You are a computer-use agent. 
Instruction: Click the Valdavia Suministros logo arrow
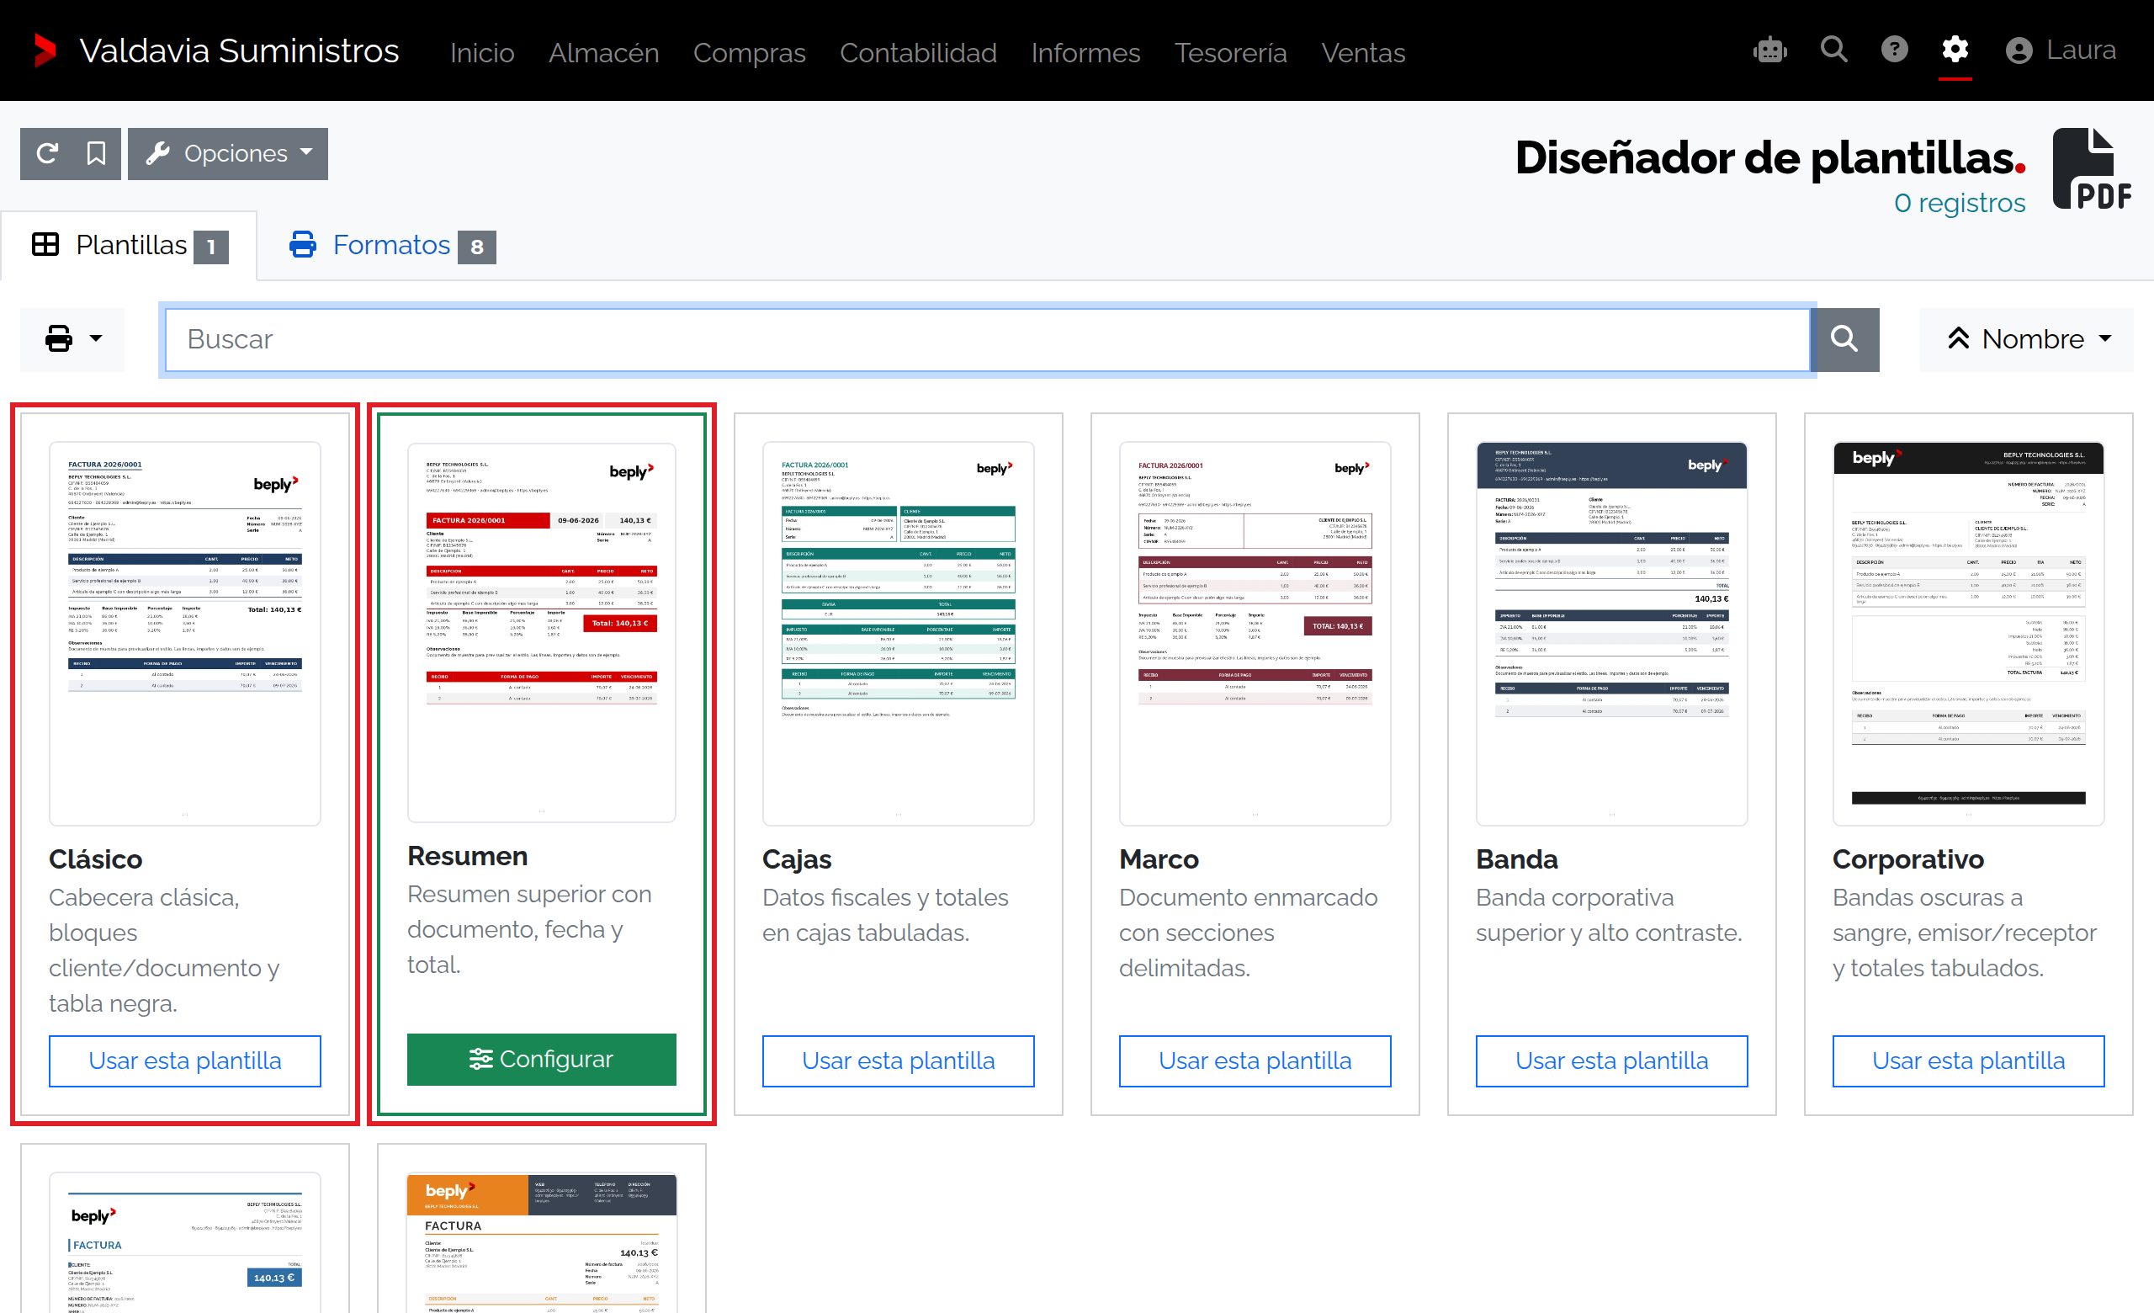45,50
